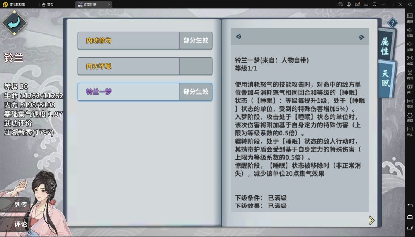Click the back arrow diamond icon
Viewport: 415px width, 237px height.
[x=14, y=23]
